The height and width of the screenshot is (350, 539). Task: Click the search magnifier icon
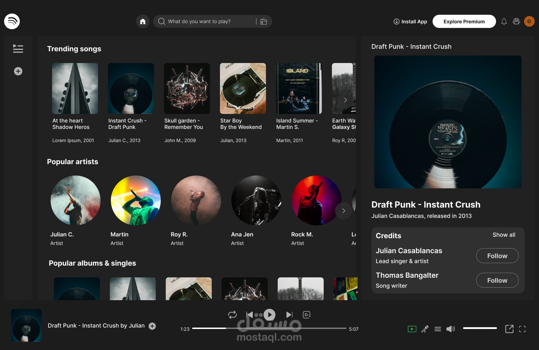[x=161, y=21]
